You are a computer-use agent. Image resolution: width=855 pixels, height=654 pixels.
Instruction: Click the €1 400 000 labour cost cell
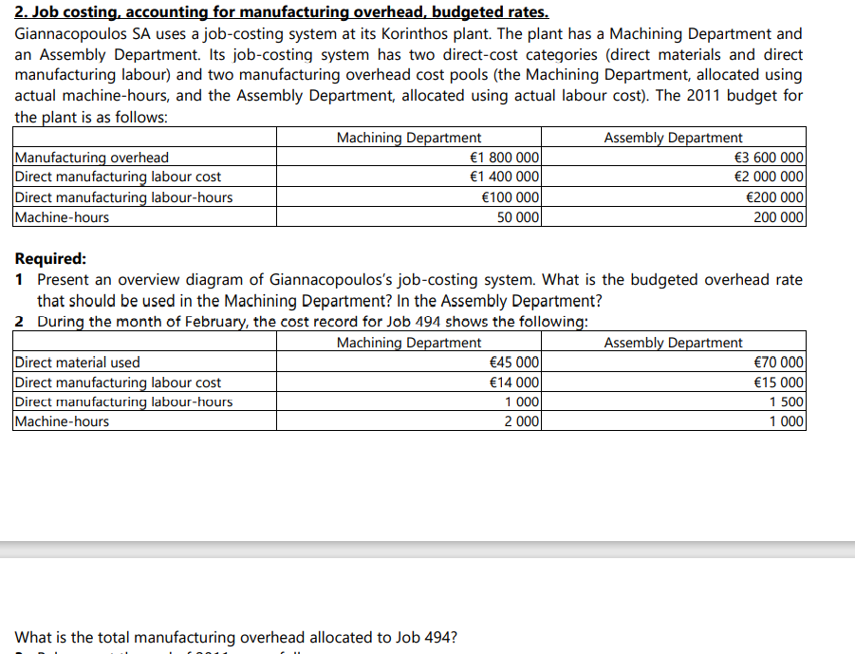coord(503,177)
